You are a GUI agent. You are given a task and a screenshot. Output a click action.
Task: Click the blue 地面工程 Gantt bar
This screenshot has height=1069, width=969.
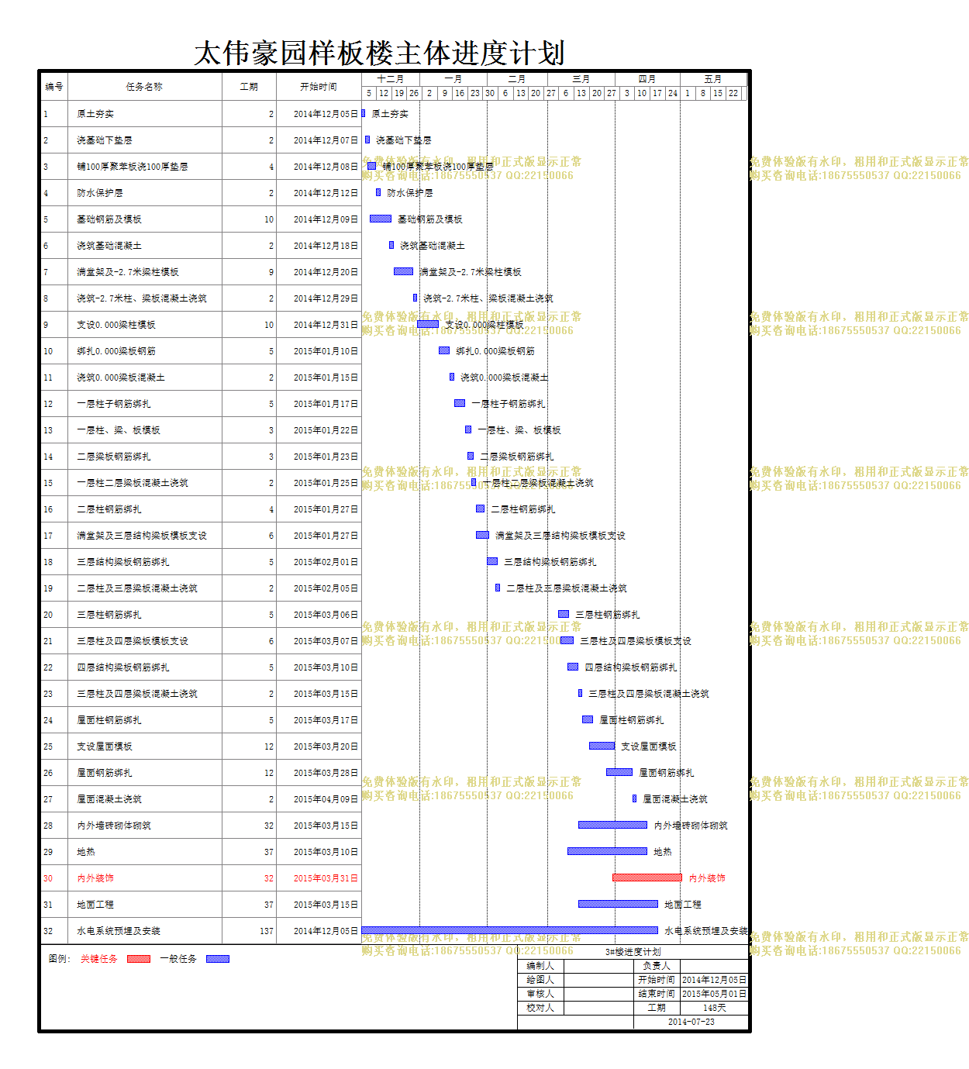(x=618, y=904)
